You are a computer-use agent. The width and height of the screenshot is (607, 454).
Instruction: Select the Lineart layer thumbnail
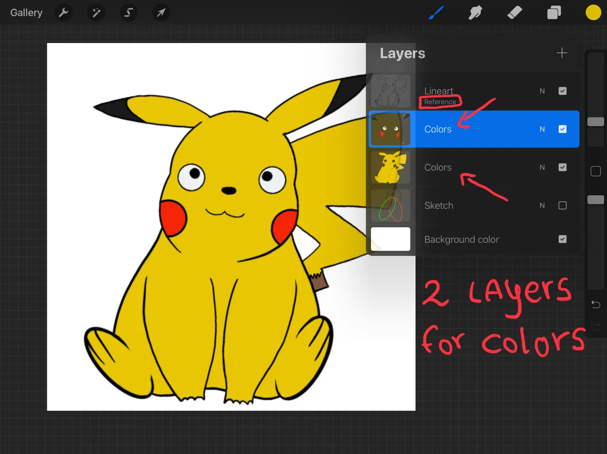(390, 91)
